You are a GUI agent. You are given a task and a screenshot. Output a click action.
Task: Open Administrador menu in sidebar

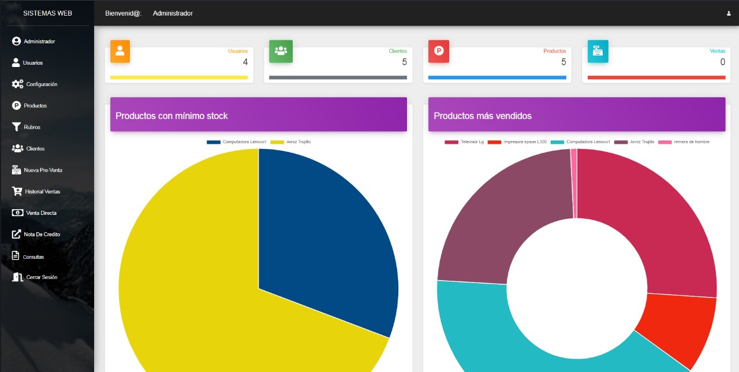pos(39,42)
